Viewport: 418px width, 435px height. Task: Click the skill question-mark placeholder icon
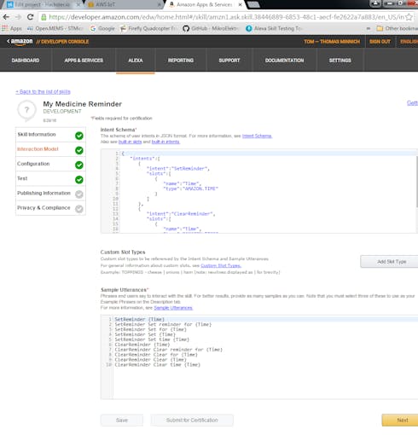26,110
